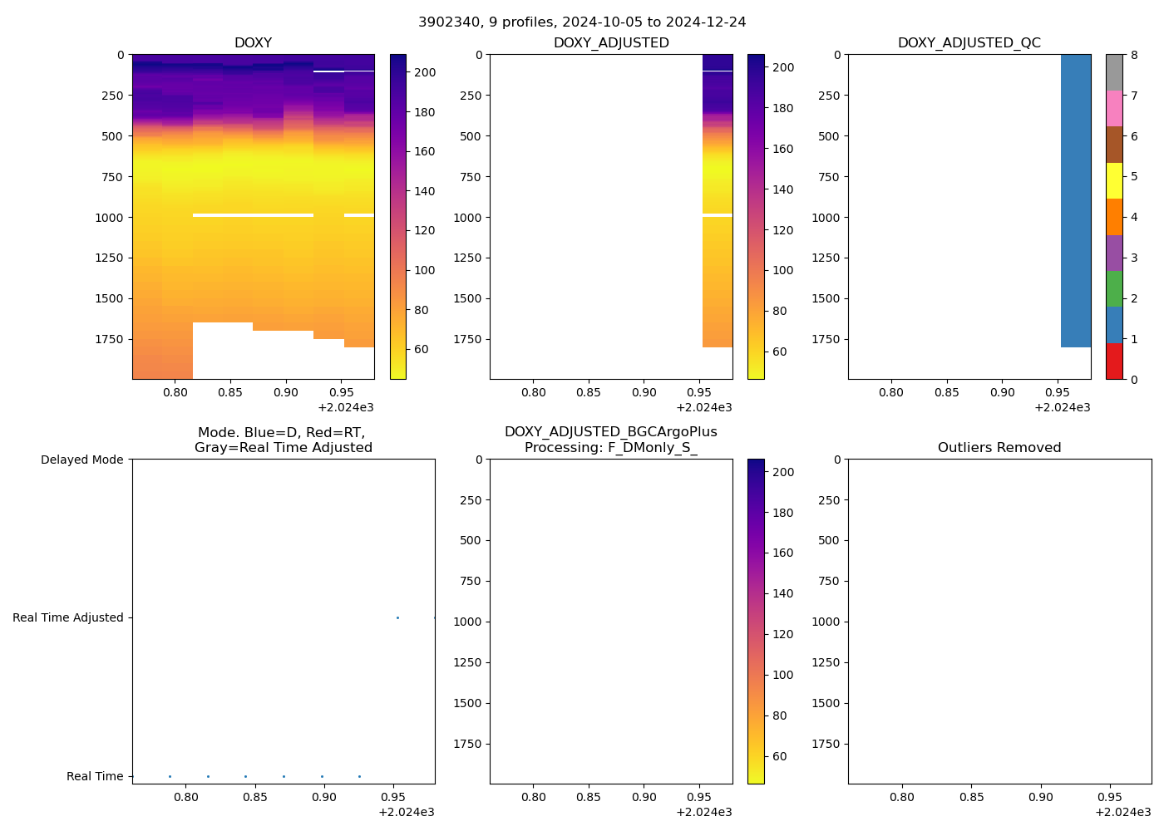Screen dimensions: 1164x831
Task: Click the figure title with float ID 3902340
Action: (582, 22)
